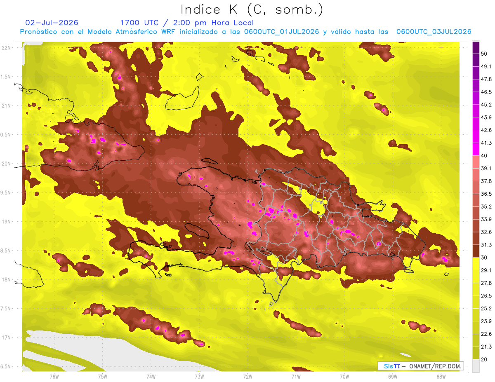This screenshot has height=382, width=495.
Task: Click the '50' value on the colorbar
Action: tap(484, 54)
